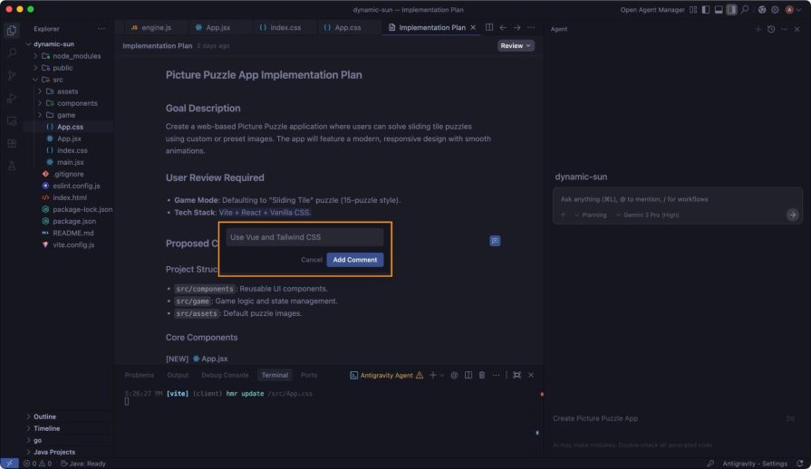Expand the Timeline section

pos(46,429)
